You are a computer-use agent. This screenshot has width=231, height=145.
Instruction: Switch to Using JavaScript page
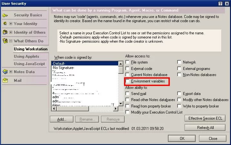pos(29,64)
